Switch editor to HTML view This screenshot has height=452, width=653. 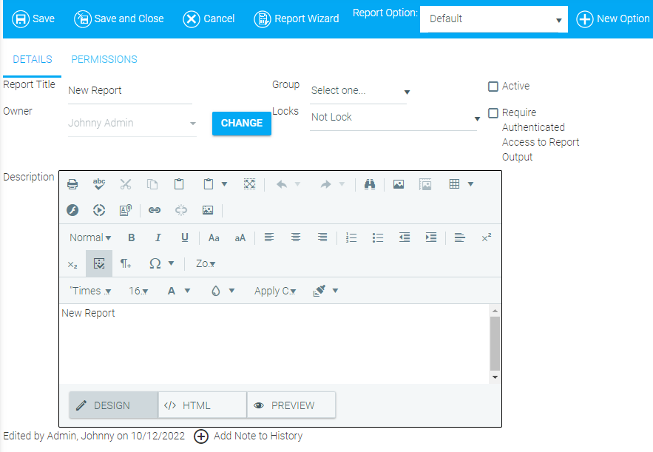pyautogui.click(x=202, y=405)
